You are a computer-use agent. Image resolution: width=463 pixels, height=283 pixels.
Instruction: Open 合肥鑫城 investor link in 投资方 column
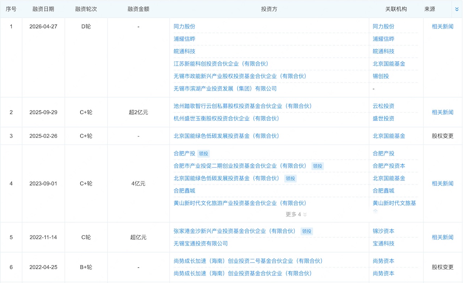point(184,191)
